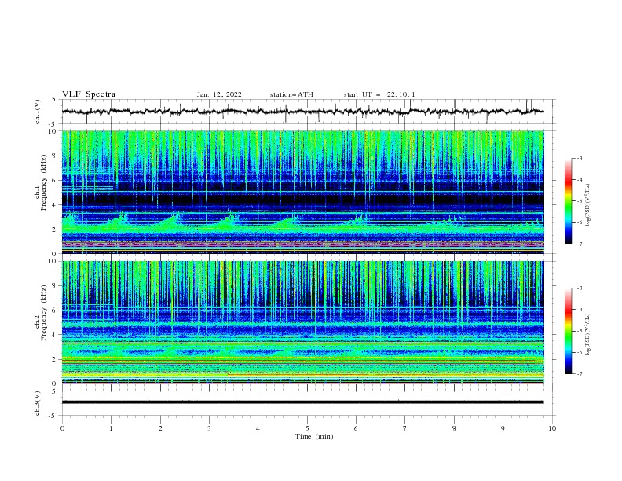Click the ch.3 flat black waveform band
The height and width of the screenshot is (481, 622).
(x=302, y=402)
